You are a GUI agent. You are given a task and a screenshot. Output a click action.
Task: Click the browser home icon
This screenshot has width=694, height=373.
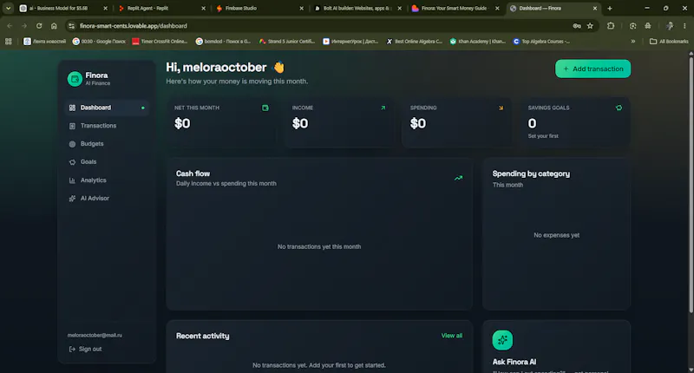click(54, 26)
